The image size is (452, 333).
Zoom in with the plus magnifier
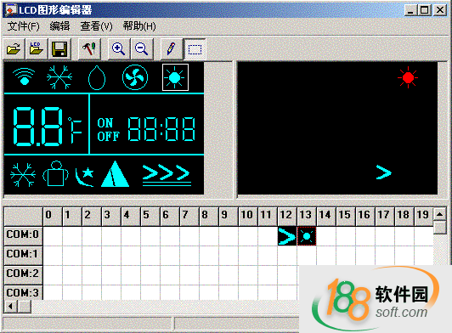119,48
